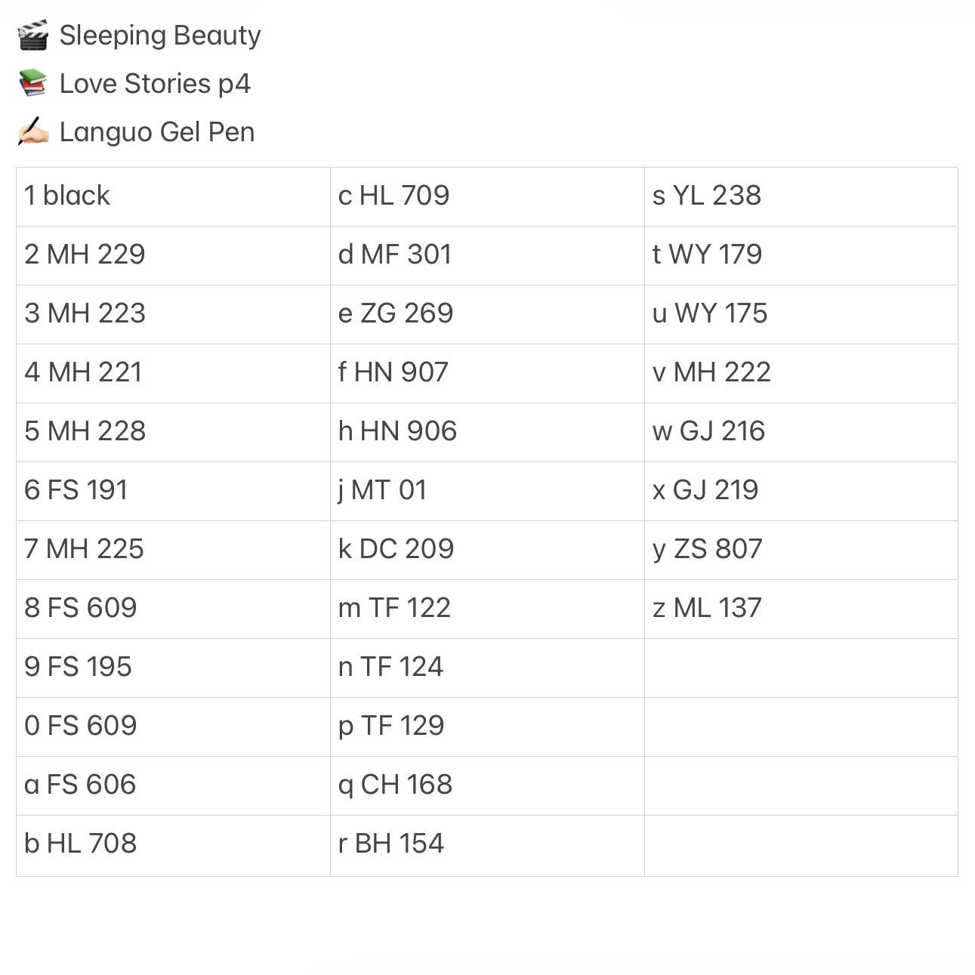Click the 'w GJ 216' cell

click(x=801, y=432)
